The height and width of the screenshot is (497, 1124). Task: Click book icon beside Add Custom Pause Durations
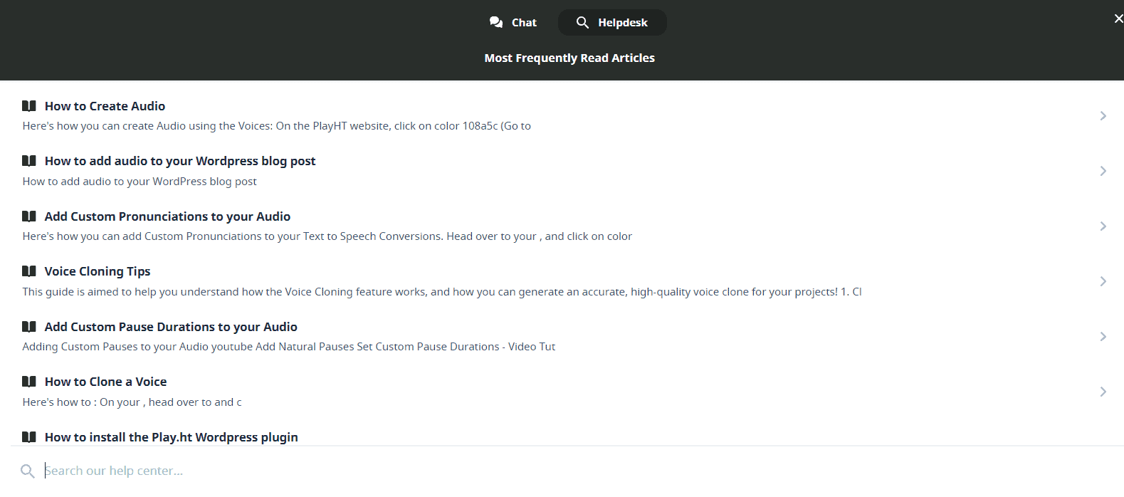coord(29,327)
